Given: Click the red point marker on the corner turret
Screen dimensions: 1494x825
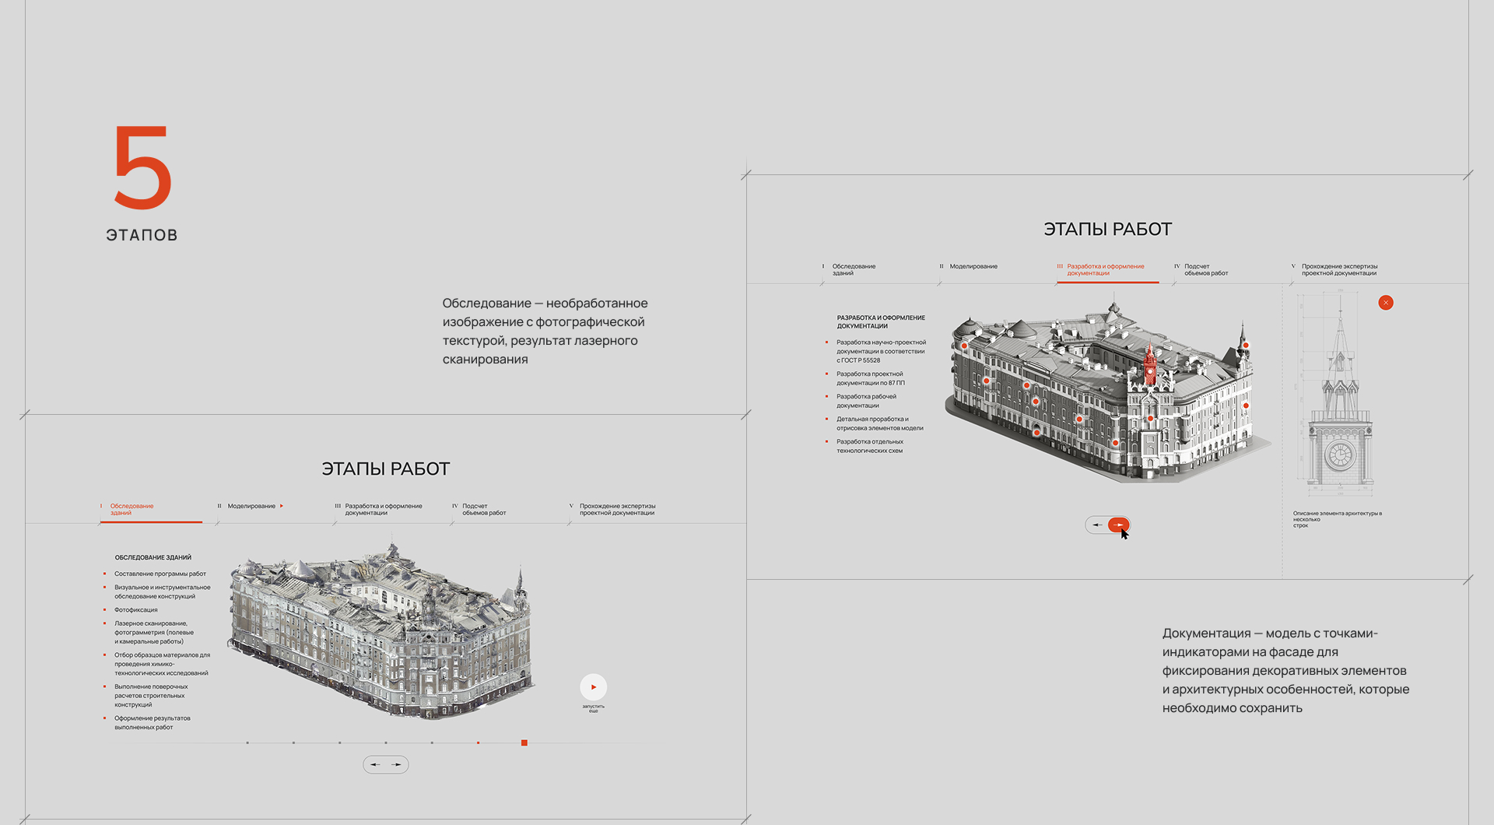Looking at the screenshot, I should point(1246,345).
